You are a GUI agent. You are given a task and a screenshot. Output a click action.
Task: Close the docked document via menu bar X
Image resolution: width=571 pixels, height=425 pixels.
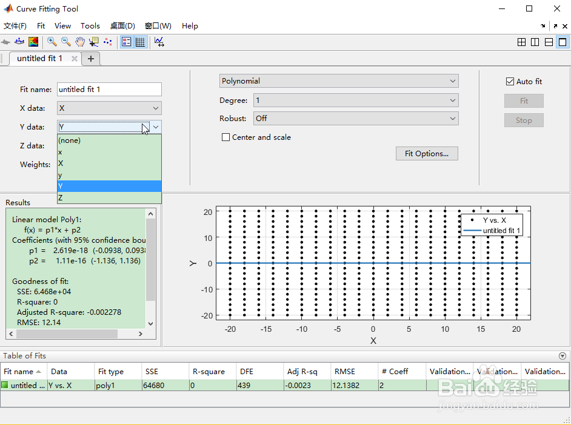565,26
